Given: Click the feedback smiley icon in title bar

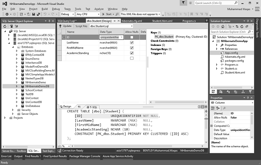Looking at the screenshot, I should click(191, 3).
